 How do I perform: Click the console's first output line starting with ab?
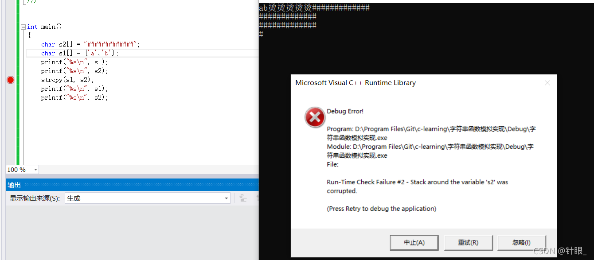pyautogui.click(x=314, y=8)
